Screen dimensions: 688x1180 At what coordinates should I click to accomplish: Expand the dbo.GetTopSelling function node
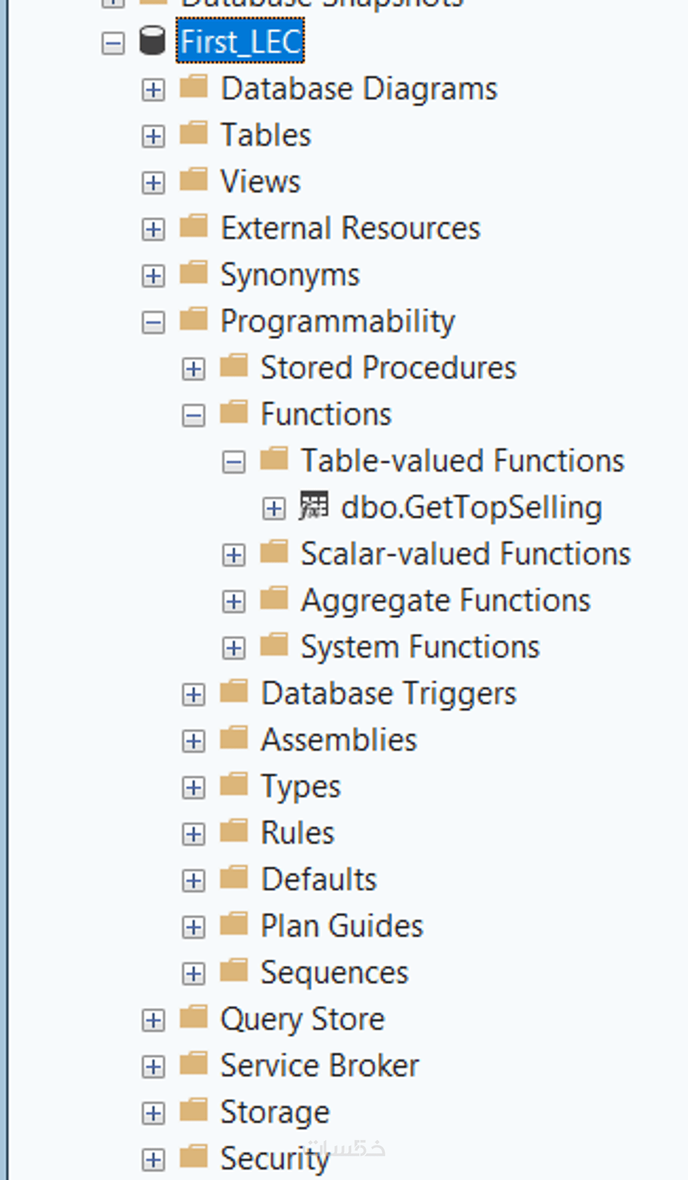click(x=273, y=508)
